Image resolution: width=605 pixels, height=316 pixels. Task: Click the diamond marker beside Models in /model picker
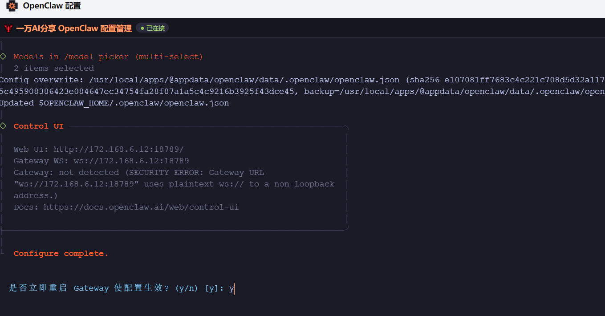[3, 57]
